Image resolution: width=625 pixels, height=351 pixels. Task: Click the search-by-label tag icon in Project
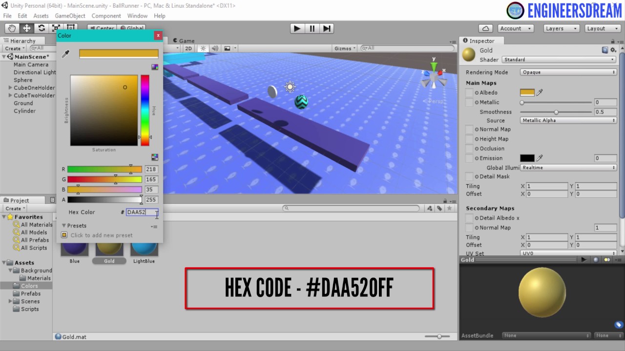tap(439, 208)
